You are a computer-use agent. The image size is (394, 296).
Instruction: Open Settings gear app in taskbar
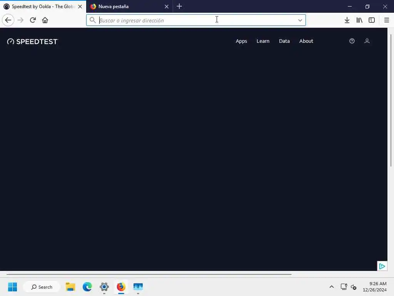(x=104, y=287)
